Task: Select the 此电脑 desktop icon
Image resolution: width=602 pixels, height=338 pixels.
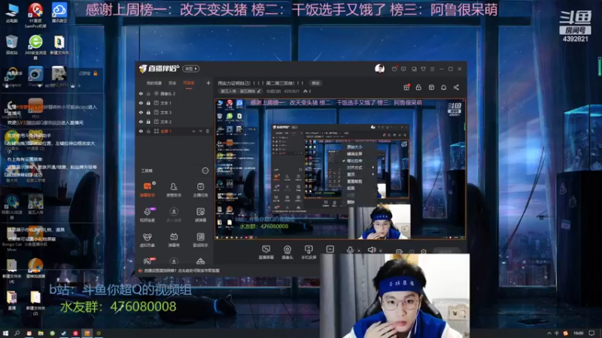Action: pyautogui.click(x=12, y=13)
